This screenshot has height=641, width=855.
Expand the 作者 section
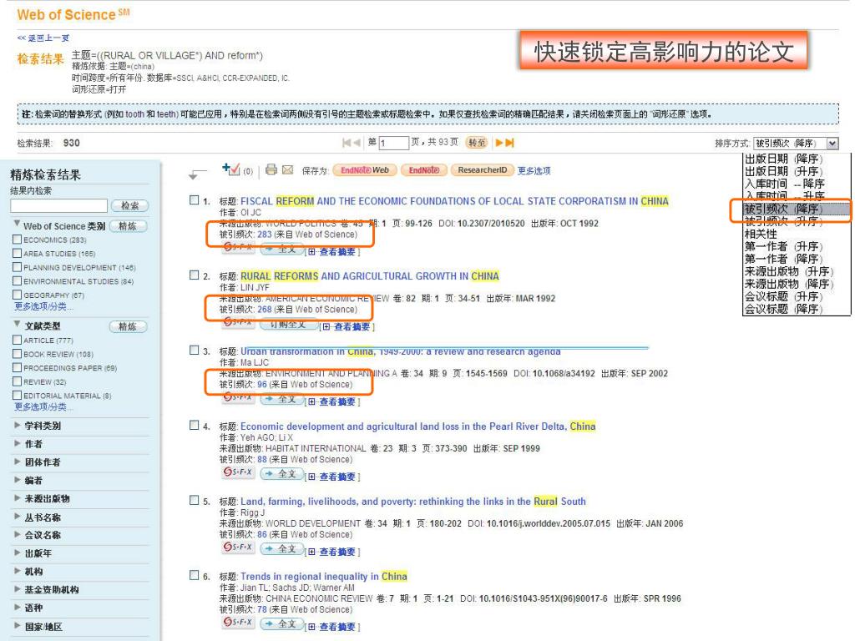click(18, 443)
